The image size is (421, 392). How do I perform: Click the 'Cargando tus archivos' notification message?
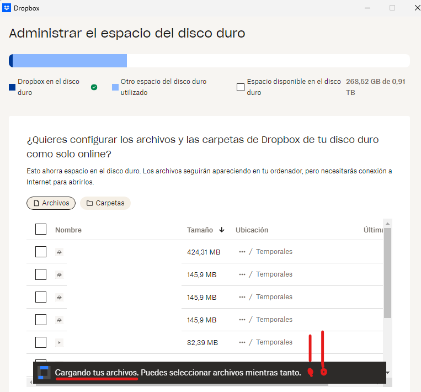(178, 373)
